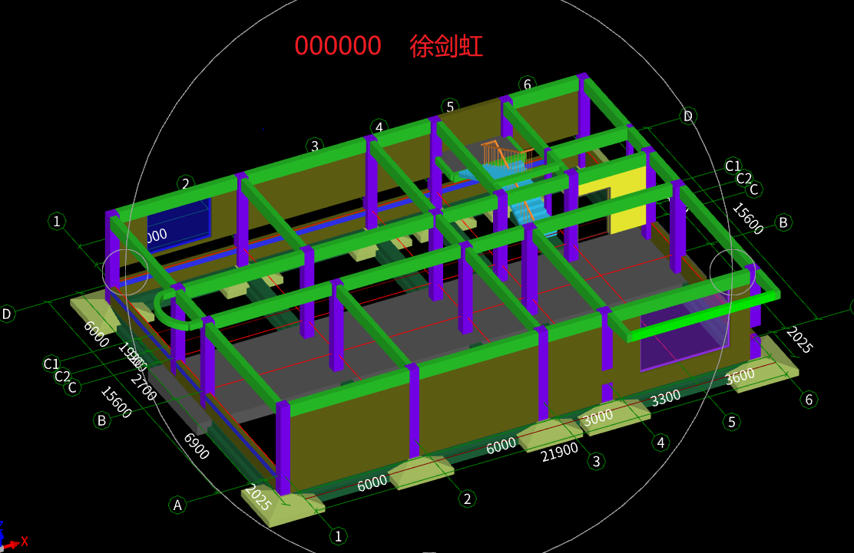Select the 6000 dimension between bubbles 2 and 3
The width and height of the screenshot is (854, 553).
point(501,446)
